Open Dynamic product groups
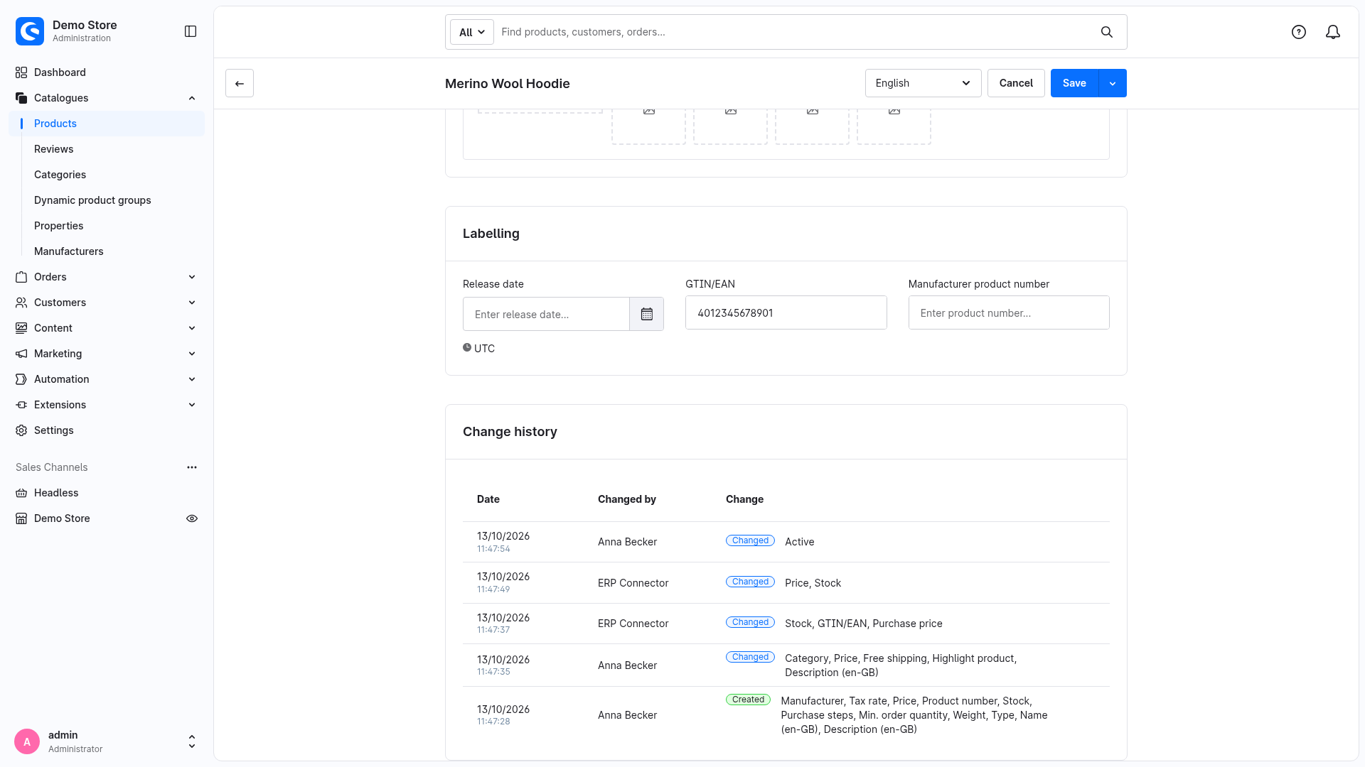Image resolution: width=1365 pixels, height=767 pixels. [92, 200]
